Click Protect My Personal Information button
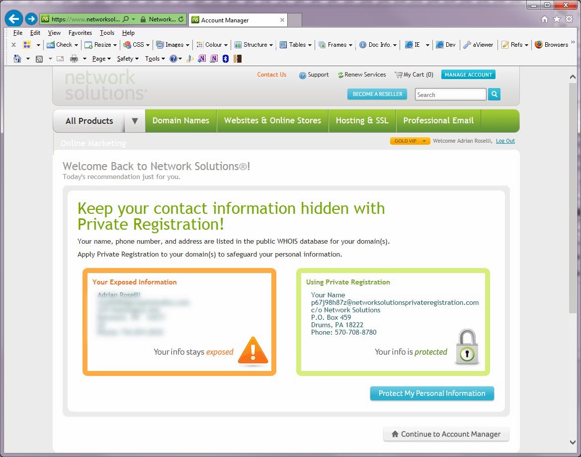The width and height of the screenshot is (581, 457). pos(432,393)
